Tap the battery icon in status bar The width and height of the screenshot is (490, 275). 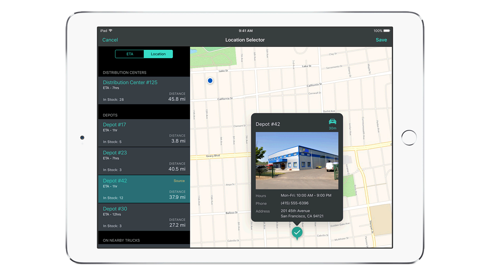pos(387,31)
